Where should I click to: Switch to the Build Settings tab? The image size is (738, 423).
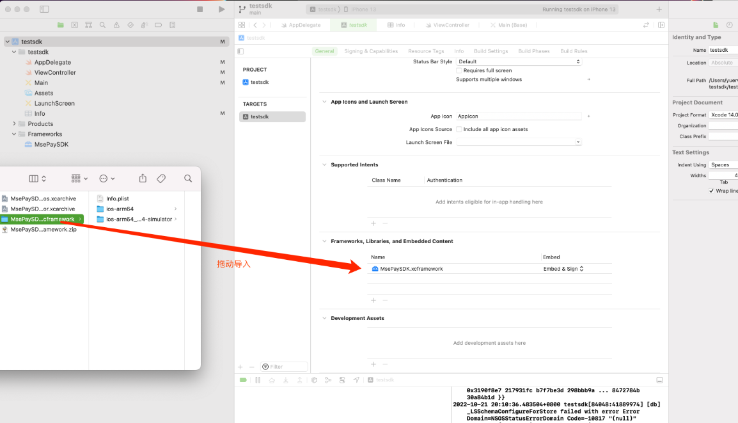[491, 51]
